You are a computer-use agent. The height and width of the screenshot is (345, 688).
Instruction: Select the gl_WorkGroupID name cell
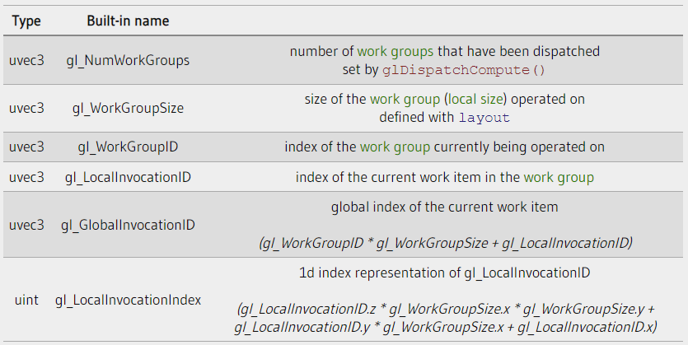pos(128,147)
